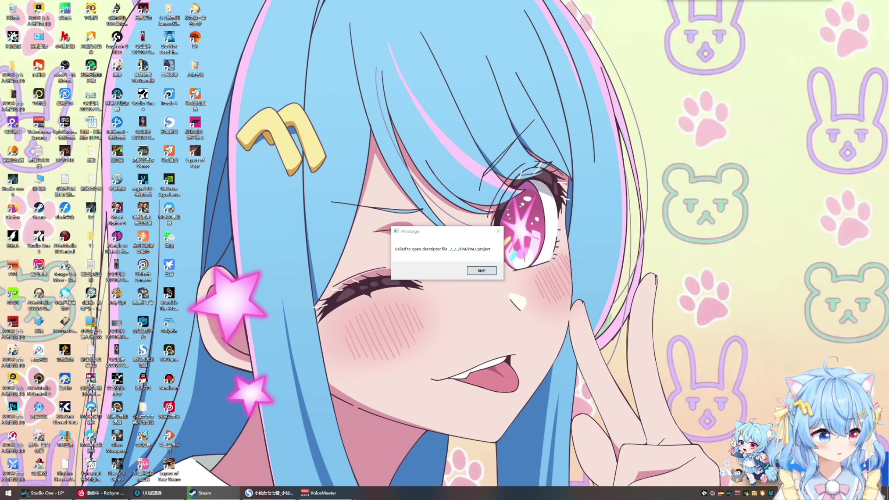Select the Rhythm Heaven file desktop icon

point(65,470)
